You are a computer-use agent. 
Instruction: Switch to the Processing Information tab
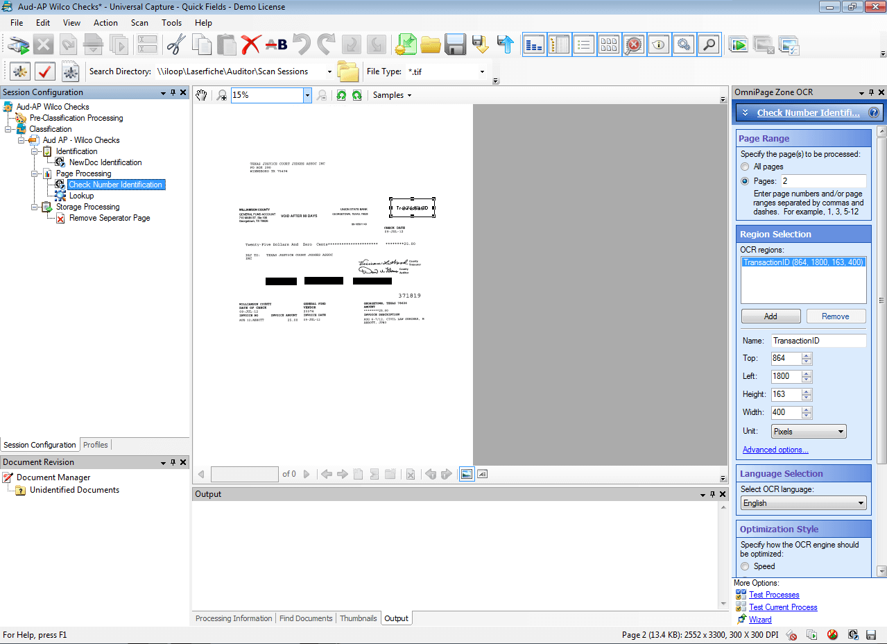pos(234,618)
